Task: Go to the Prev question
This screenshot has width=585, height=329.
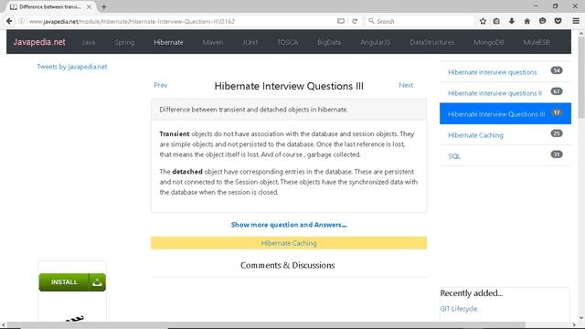Action: coord(161,85)
